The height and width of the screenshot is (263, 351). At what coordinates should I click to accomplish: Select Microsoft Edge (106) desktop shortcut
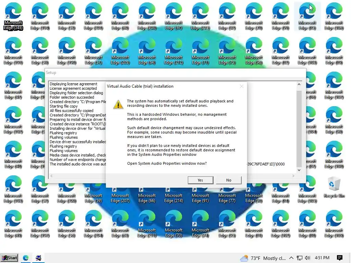(x=334, y=16)
